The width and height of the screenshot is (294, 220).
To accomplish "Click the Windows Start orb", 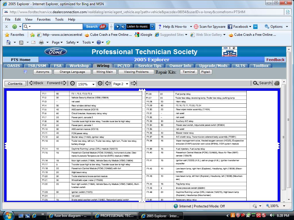I will pyautogui.click(x=8, y=215).
